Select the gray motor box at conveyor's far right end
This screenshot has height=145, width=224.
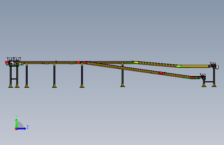tap(217, 67)
